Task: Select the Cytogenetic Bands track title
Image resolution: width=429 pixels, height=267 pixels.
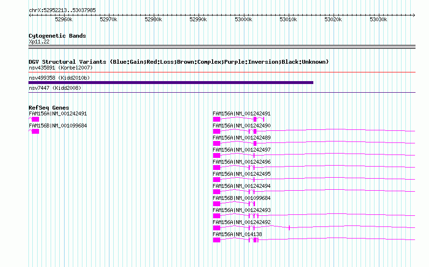Action: [57, 36]
